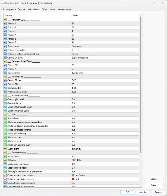The height and width of the screenshot is (196, 167).
Task: Click the icon next to Spazio inferiore frecce
Action: click(x=5, y=168)
